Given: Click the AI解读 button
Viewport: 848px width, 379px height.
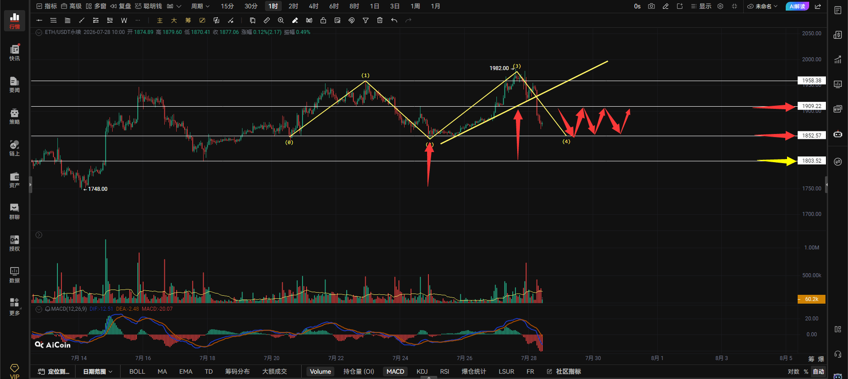Looking at the screenshot, I should (797, 6).
